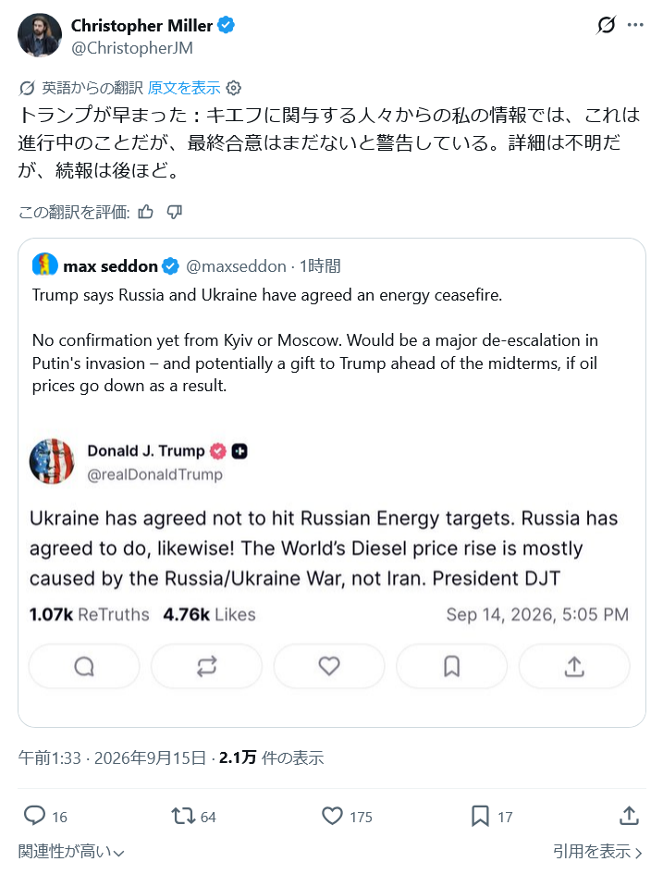The width and height of the screenshot is (663, 874).
Task: Rate translation with thumbs up
Action: pos(146,212)
